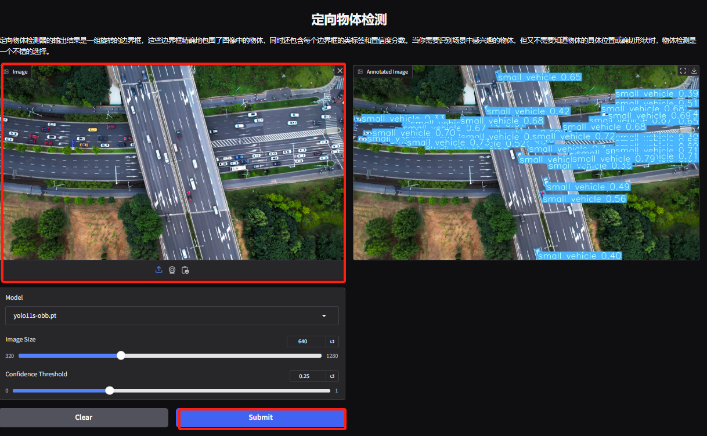This screenshot has height=436, width=707.
Task: Click the Image label tag
Action: [x=16, y=72]
